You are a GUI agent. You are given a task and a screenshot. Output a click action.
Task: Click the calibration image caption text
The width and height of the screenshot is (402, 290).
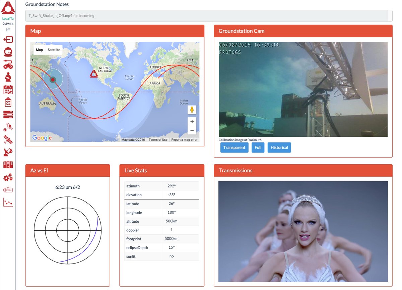point(241,140)
